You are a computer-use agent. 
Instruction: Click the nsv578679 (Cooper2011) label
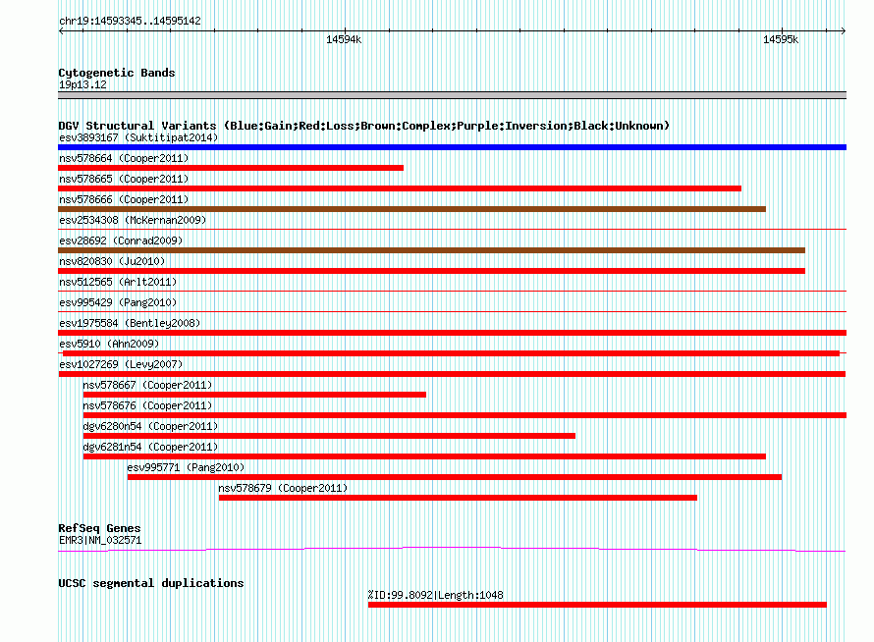click(283, 488)
